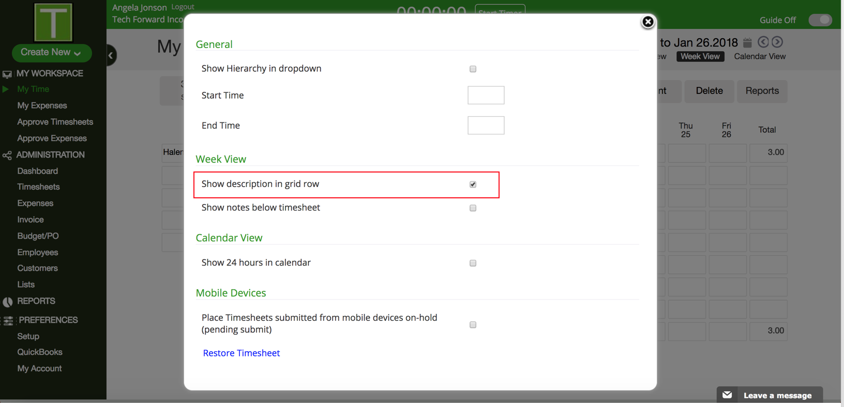
Task: Toggle the Guide Off switch
Action: (x=820, y=20)
